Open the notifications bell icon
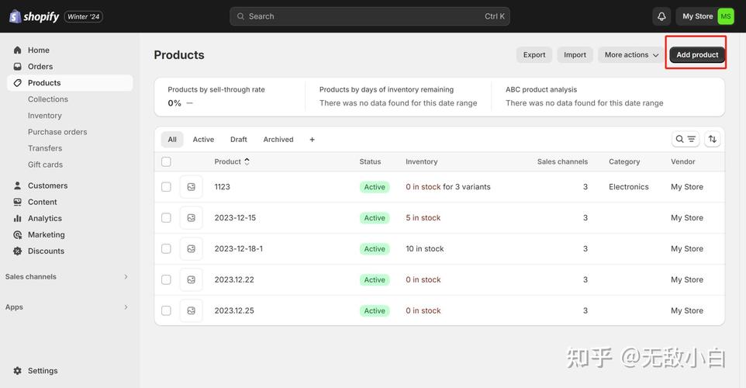The image size is (746, 388). pos(661,16)
